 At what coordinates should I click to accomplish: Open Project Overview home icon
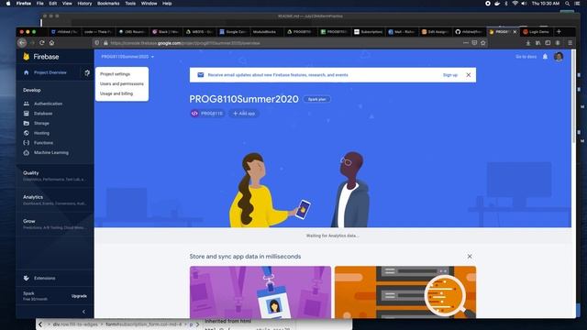point(27,72)
